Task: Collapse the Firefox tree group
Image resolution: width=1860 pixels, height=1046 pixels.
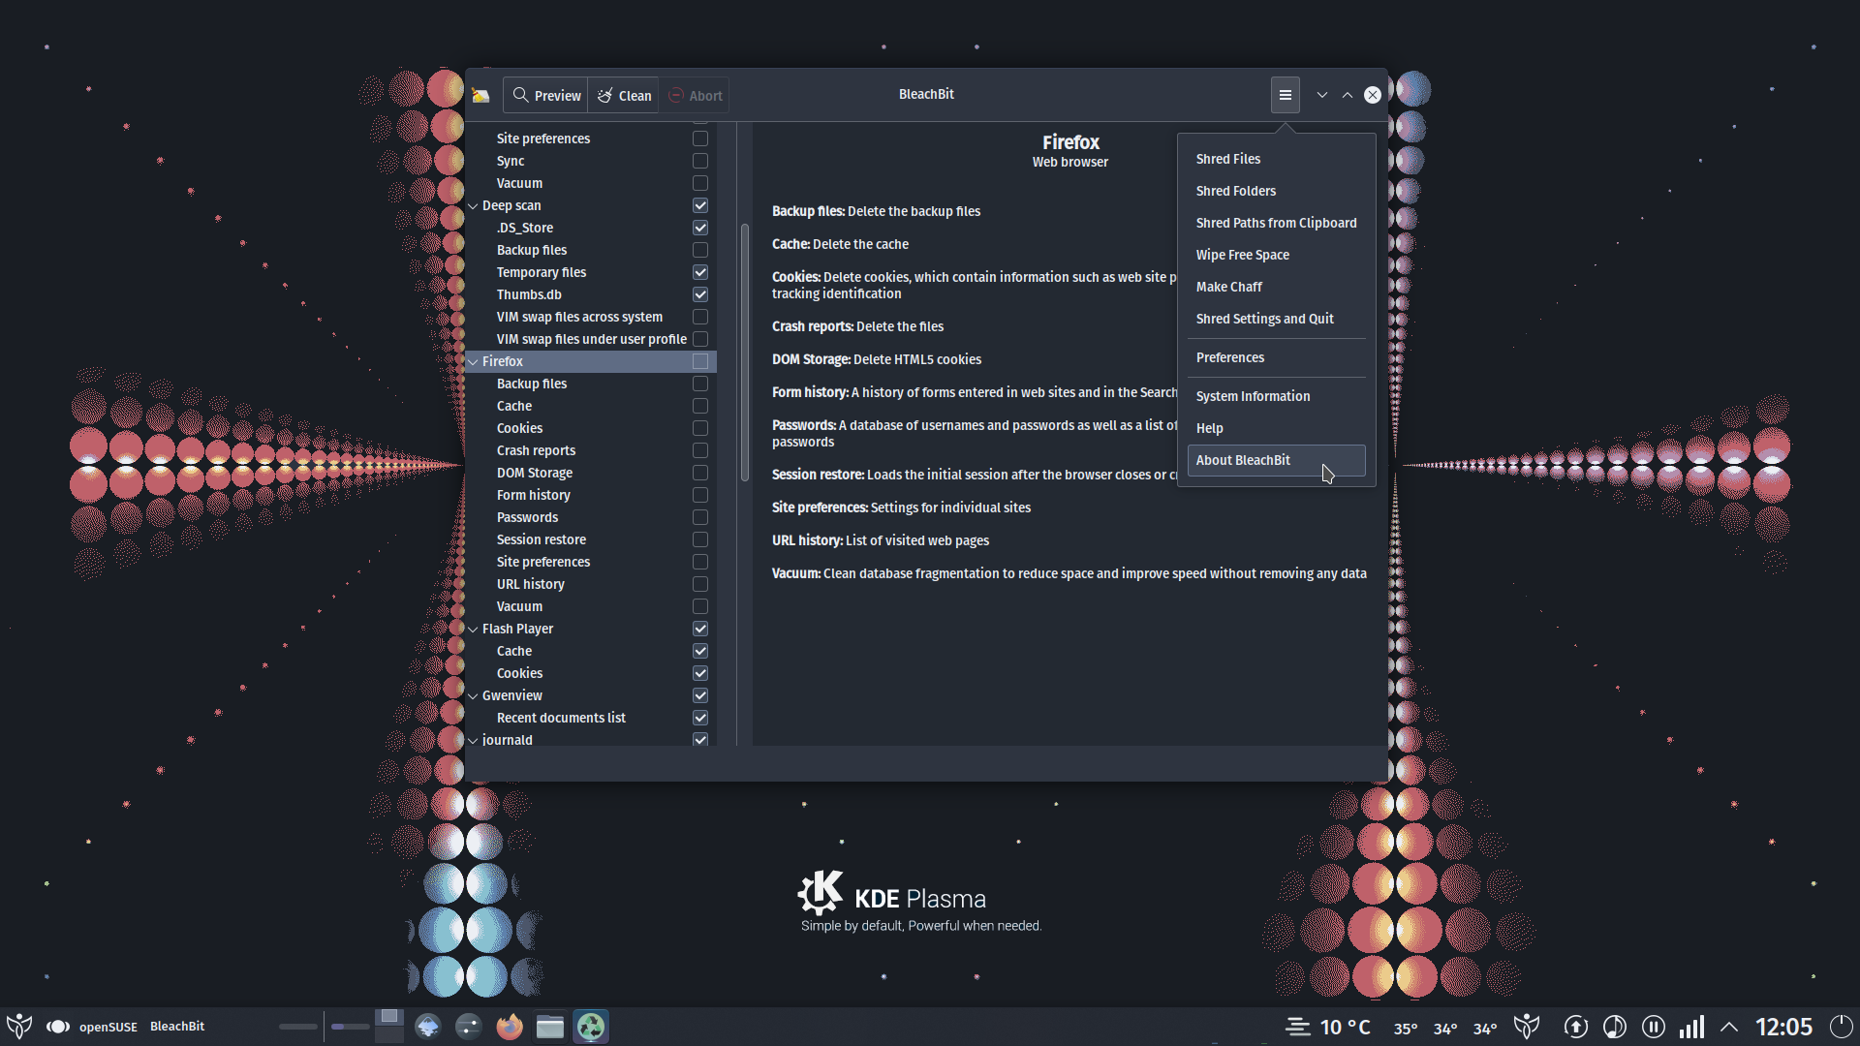Action: 474,362
